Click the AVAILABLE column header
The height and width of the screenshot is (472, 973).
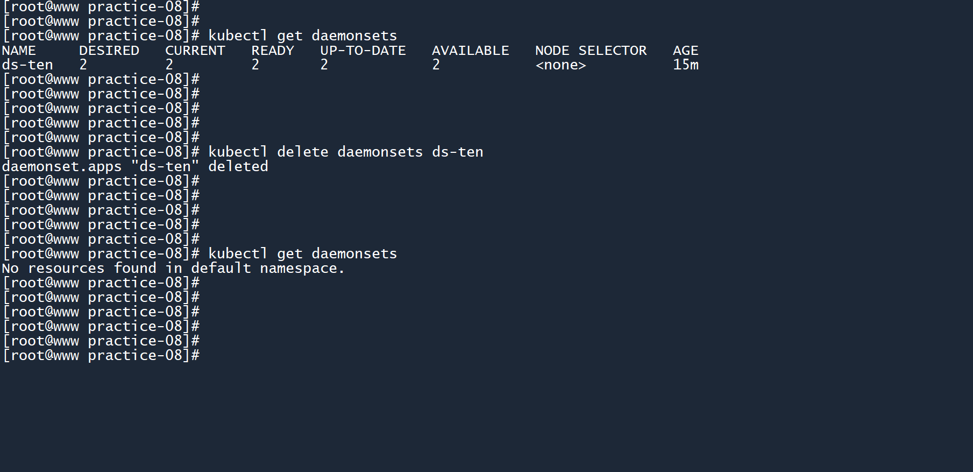click(x=471, y=51)
